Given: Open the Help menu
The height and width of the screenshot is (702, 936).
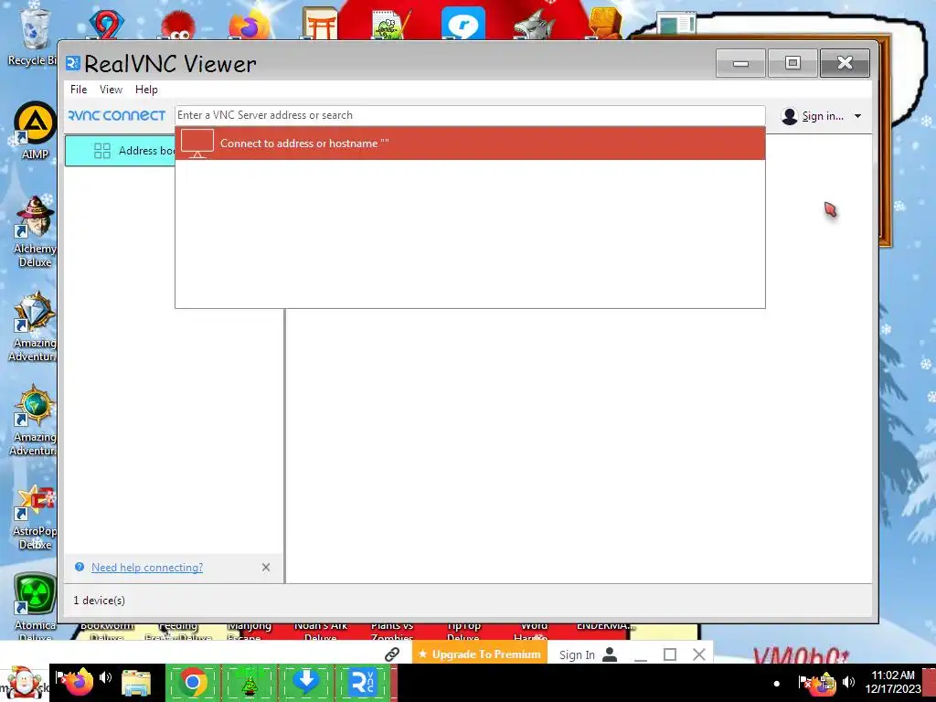Looking at the screenshot, I should pyautogui.click(x=146, y=90).
